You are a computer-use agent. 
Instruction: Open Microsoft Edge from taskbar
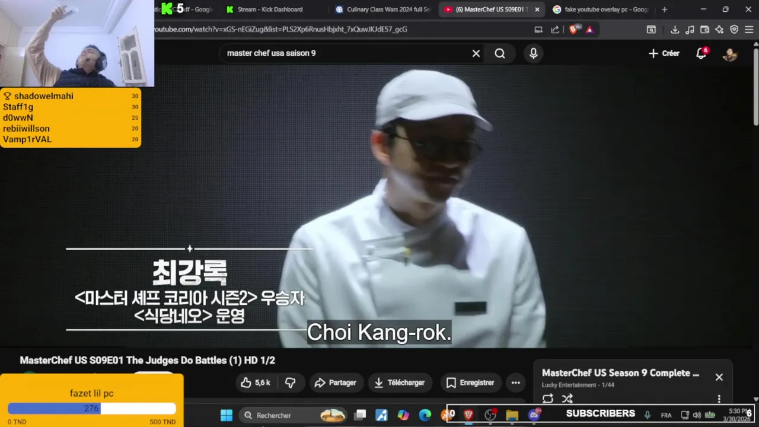pos(425,415)
